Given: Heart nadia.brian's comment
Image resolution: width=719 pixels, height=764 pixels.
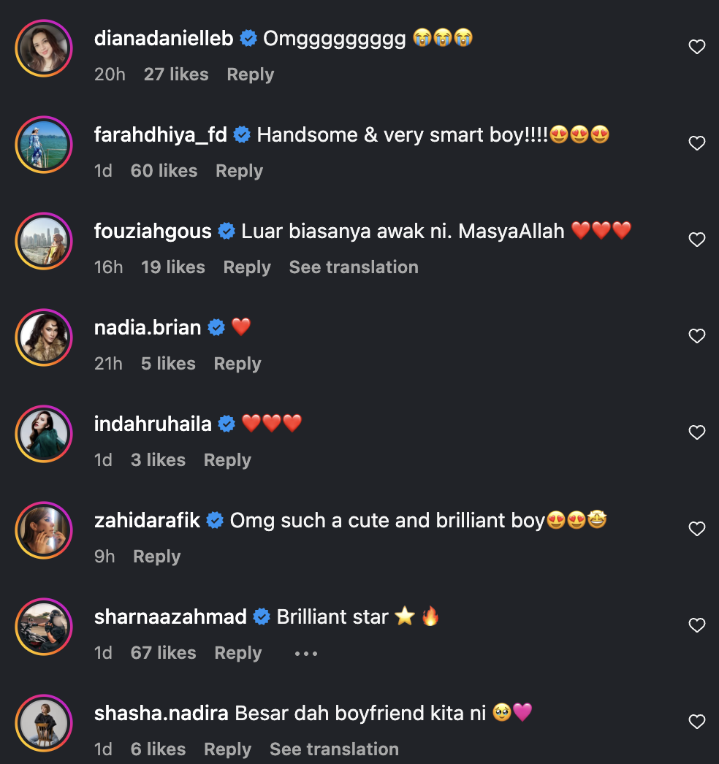Looking at the screenshot, I should coord(697,337).
